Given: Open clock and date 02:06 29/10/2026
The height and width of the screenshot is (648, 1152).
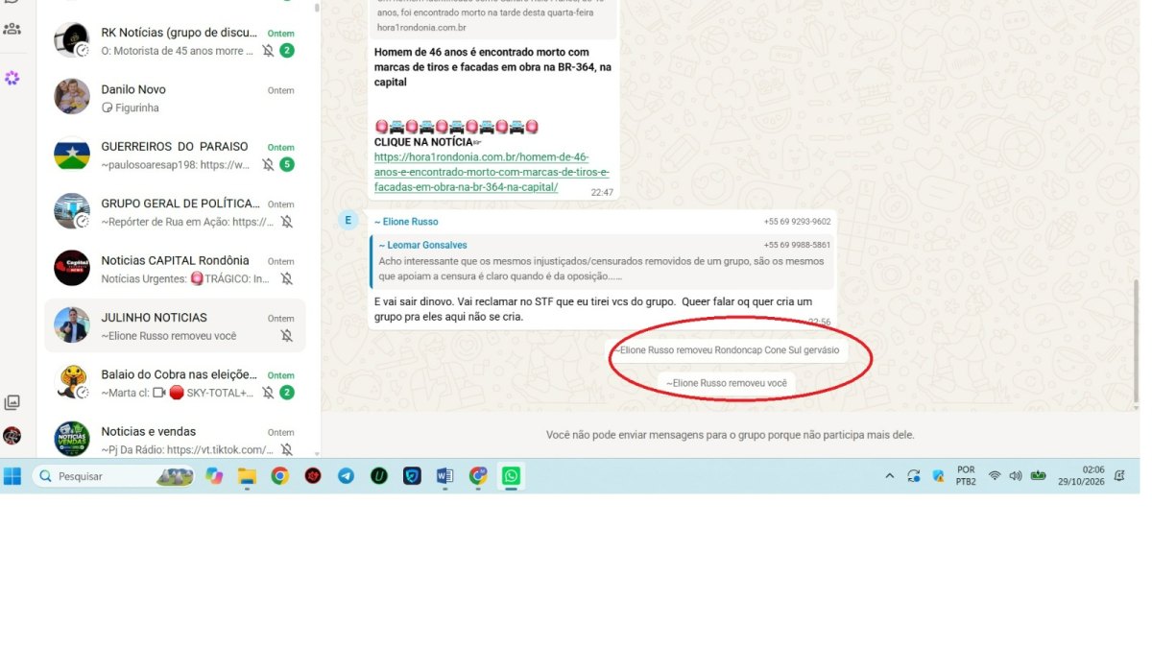Looking at the screenshot, I should (1080, 476).
